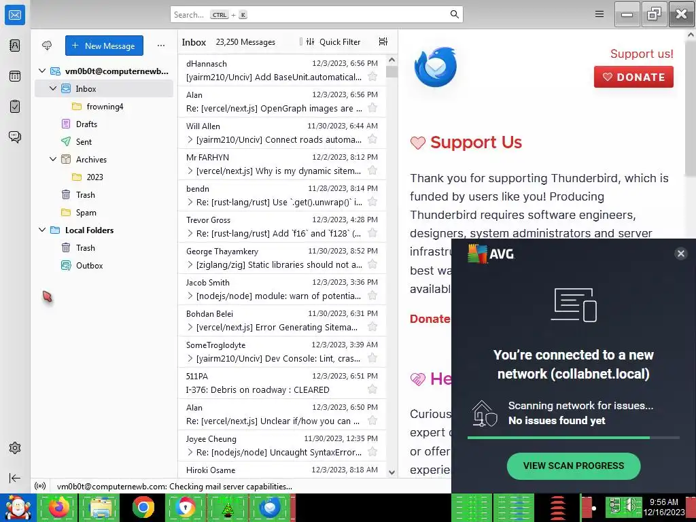Select the Drafts folder

coord(104,124)
